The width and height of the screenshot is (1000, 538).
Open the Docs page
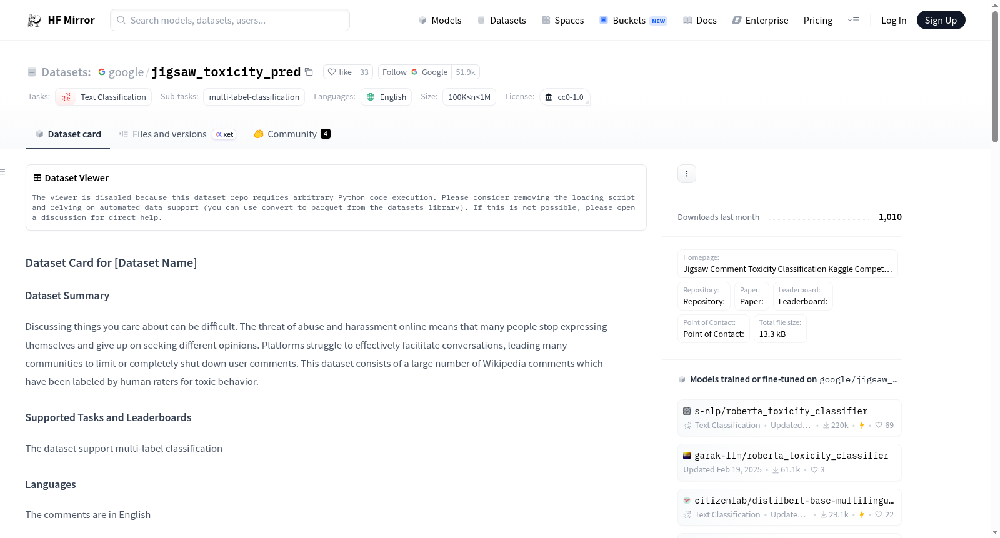[700, 20]
